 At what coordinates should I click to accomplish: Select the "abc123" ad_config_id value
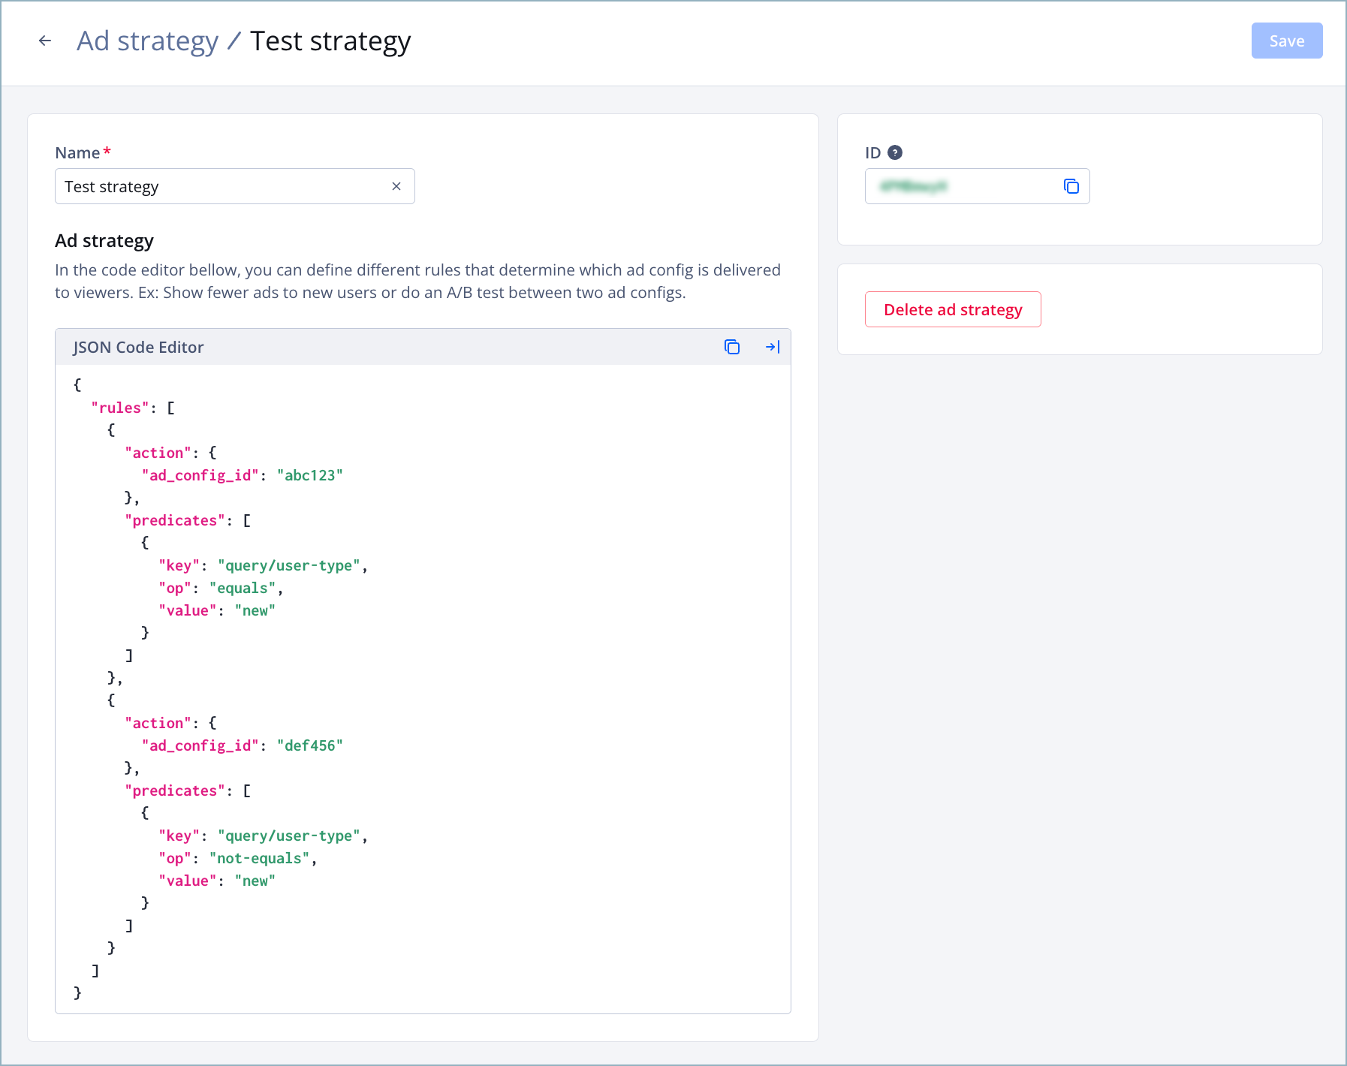[x=310, y=474]
